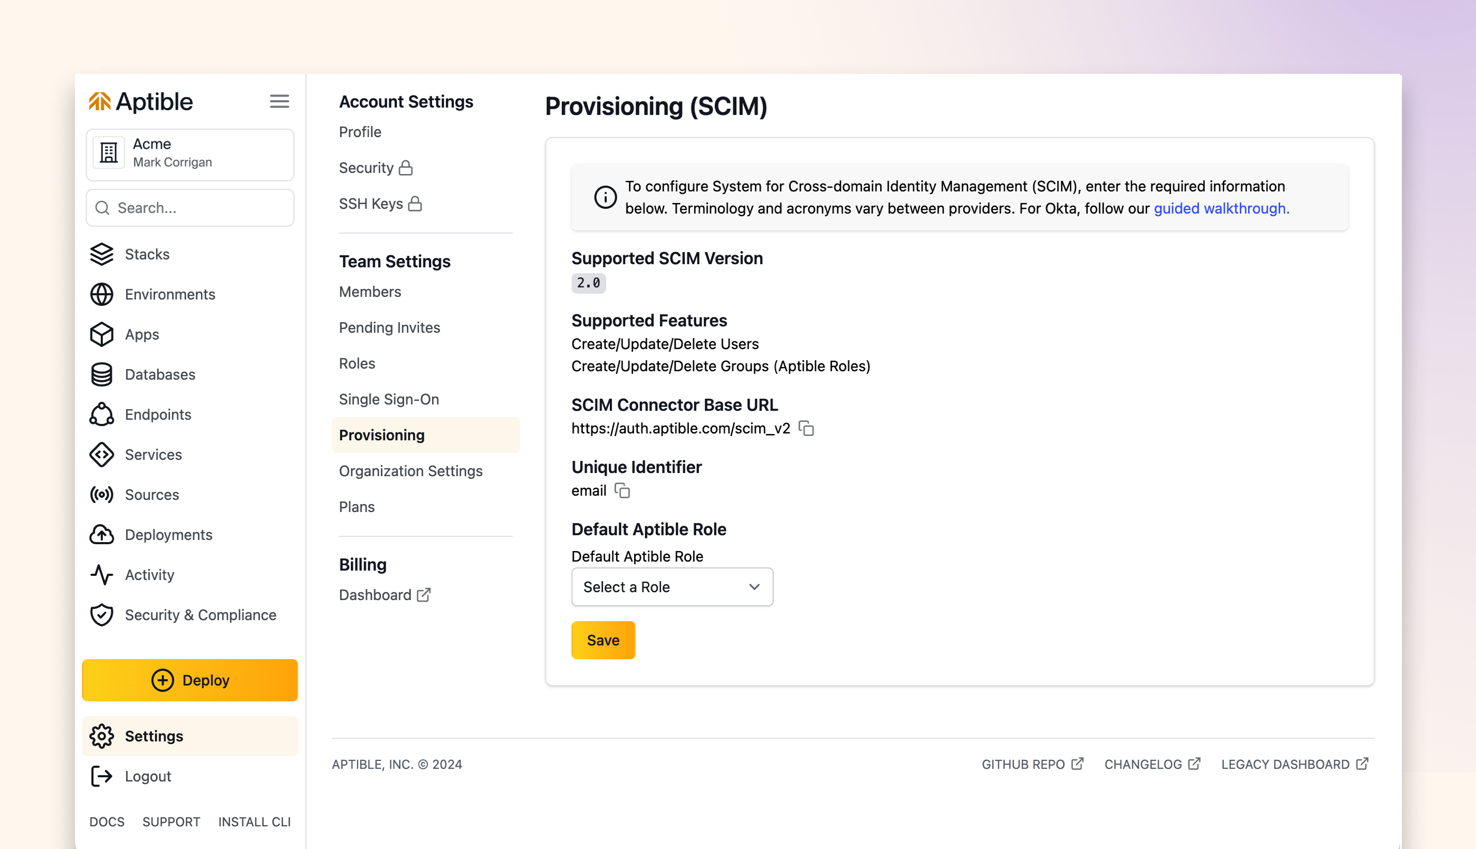1476x849 pixels.
Task: Click into the Search field
Action: click(x=190, y=208)
